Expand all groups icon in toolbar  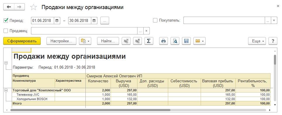(x=137, y=41)
